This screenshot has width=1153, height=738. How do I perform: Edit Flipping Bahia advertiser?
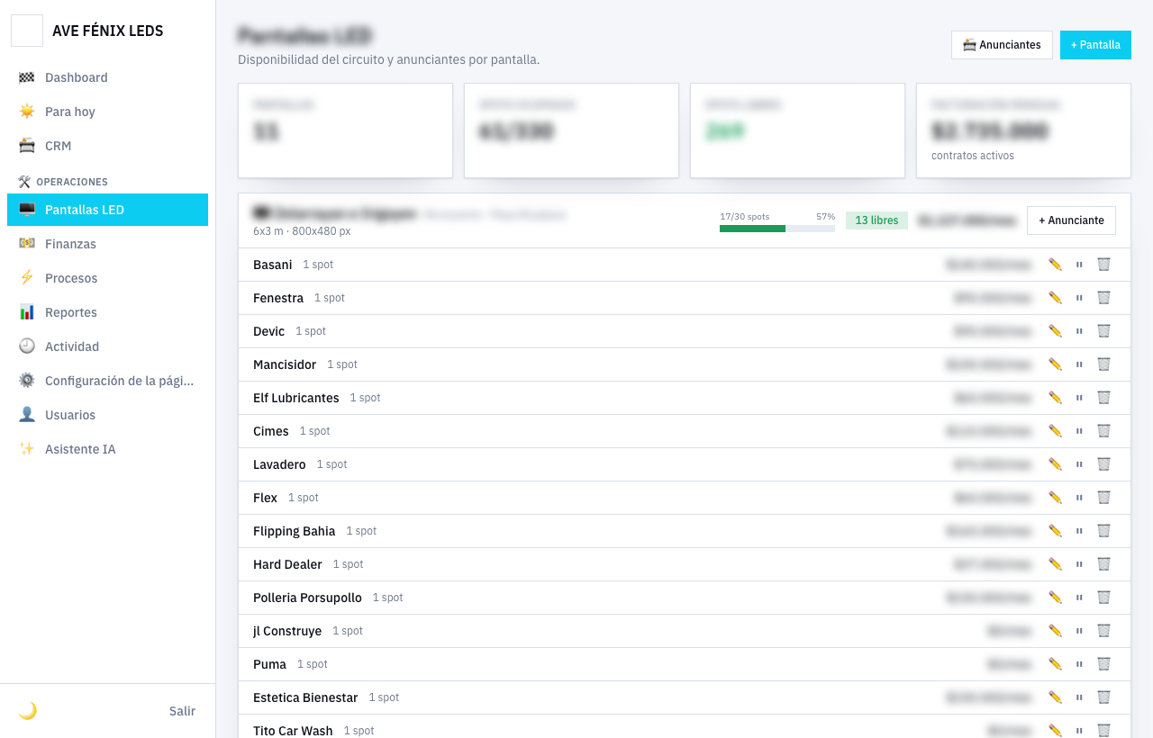pyautogui.click(x=1055, y=531)
